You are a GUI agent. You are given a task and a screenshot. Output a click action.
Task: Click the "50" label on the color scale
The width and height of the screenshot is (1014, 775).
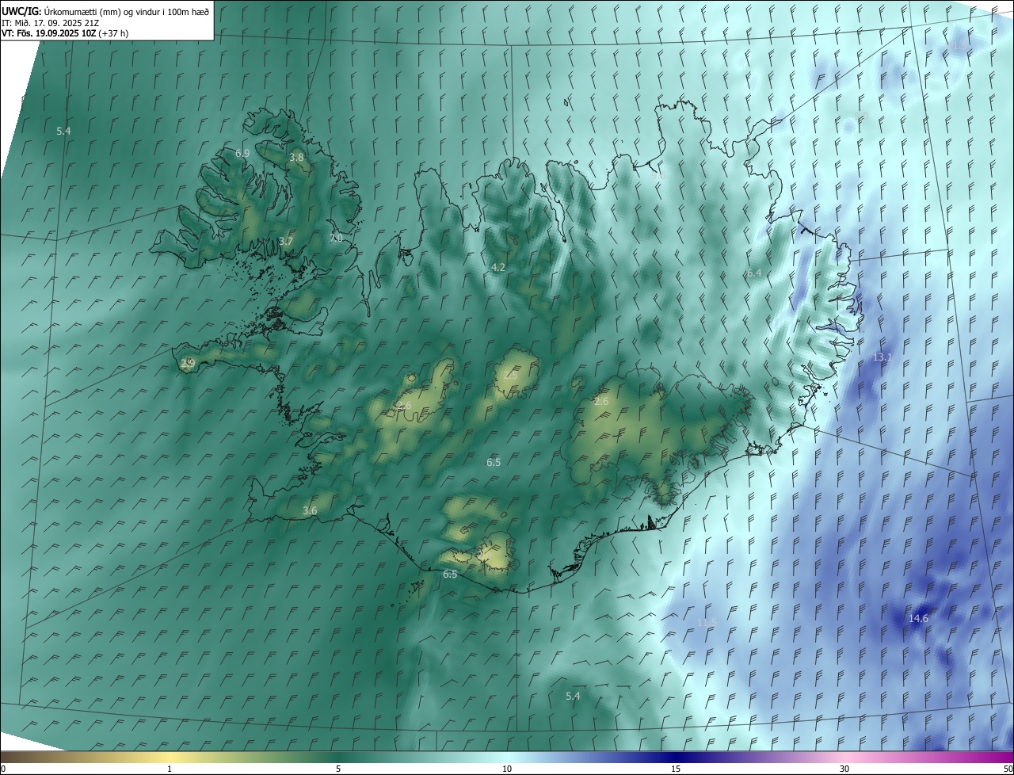1008,769
